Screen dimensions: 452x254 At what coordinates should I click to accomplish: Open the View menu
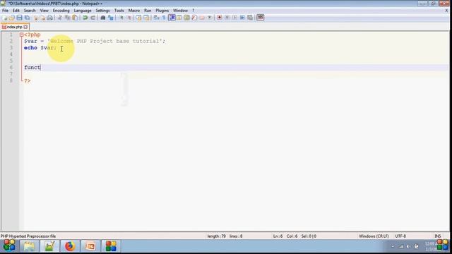click(x=44, y=11)
